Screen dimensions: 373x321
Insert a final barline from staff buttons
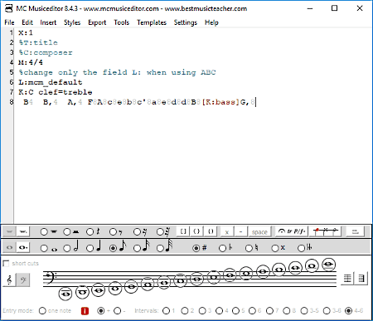[361, 278]
